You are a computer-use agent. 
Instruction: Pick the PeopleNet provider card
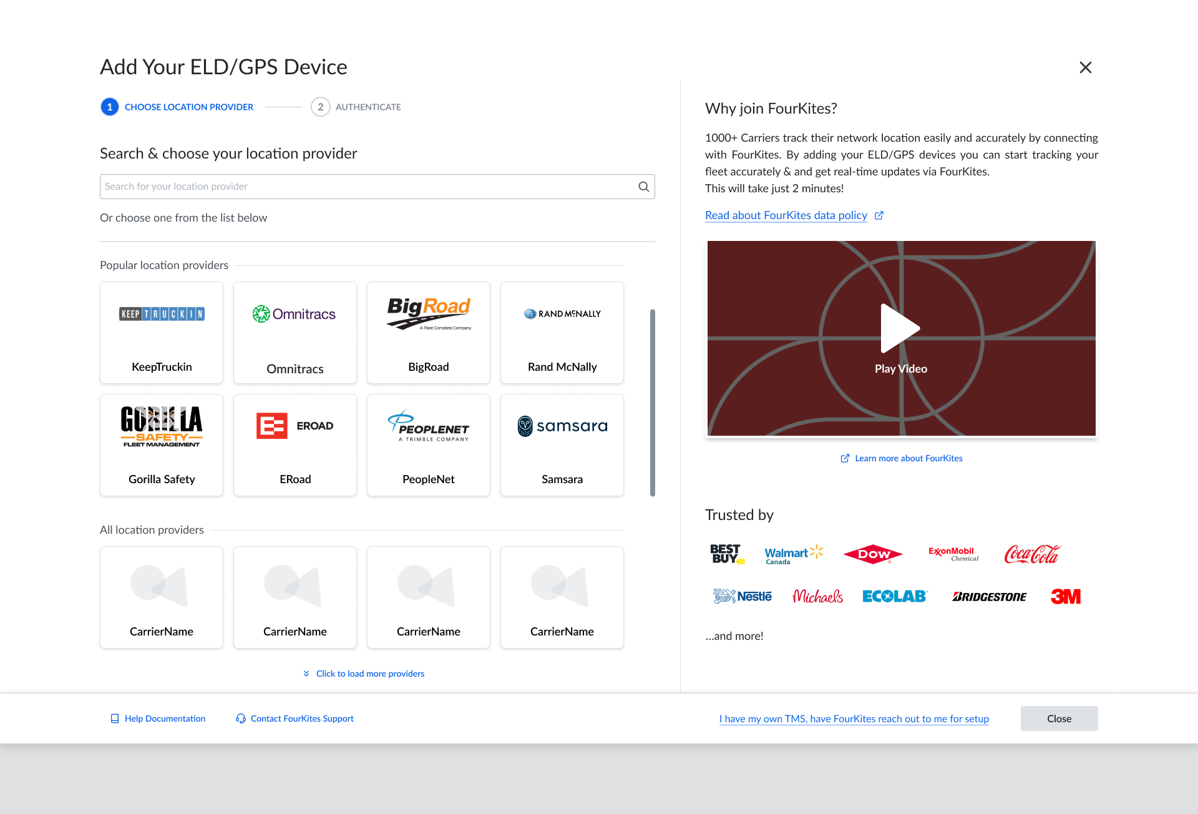429,445
